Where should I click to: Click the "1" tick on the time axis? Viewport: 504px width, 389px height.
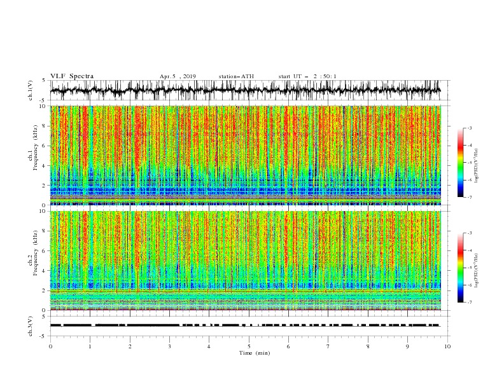point(90,346)
